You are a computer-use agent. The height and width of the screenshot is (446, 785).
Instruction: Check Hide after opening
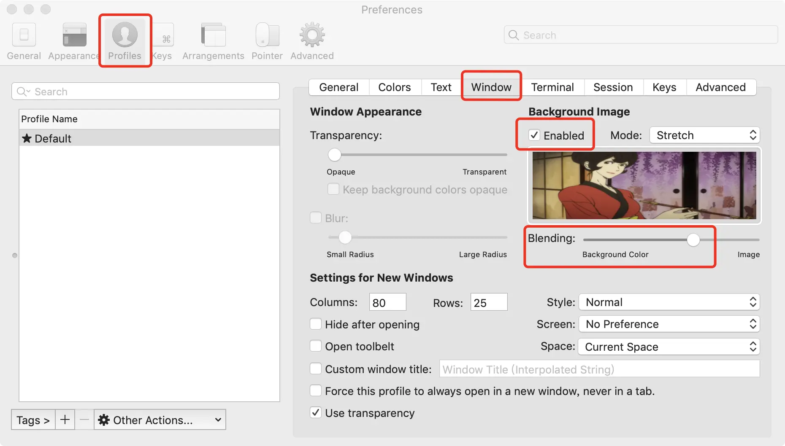click(x=316, y=324)
